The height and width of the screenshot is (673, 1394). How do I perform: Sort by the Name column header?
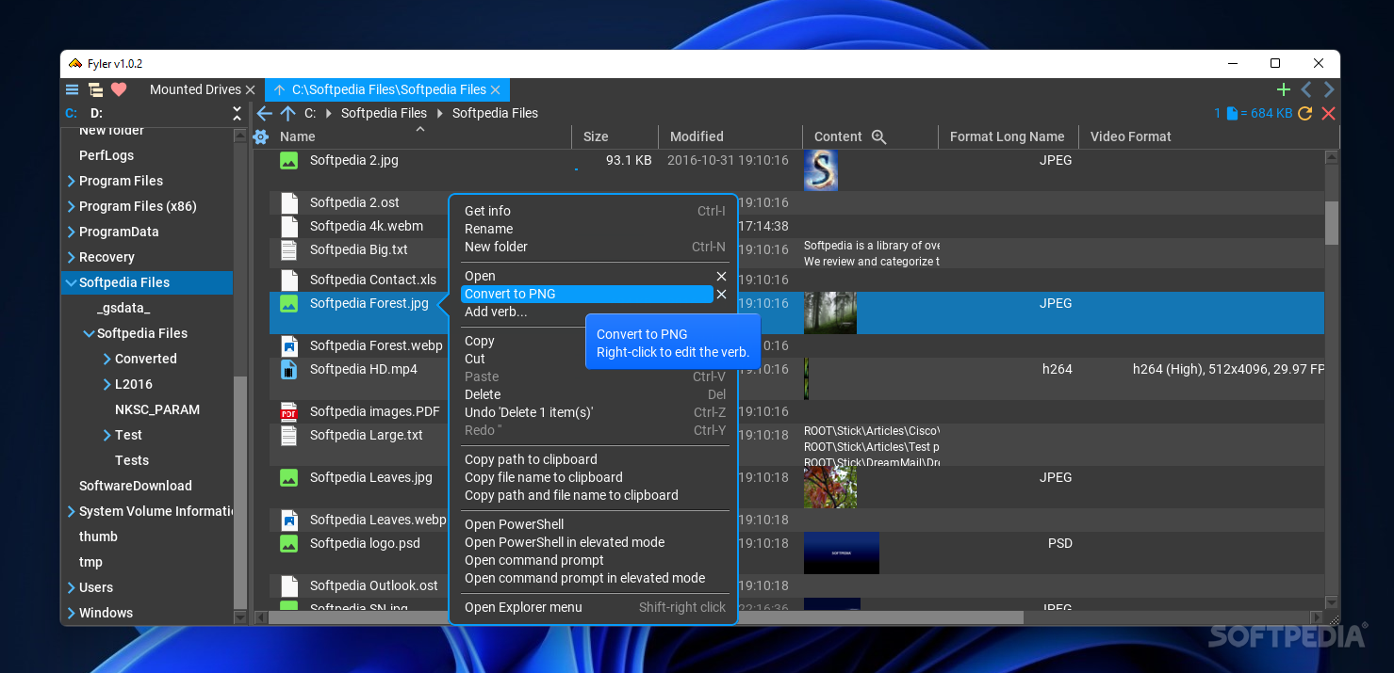(x=298, y=136)
